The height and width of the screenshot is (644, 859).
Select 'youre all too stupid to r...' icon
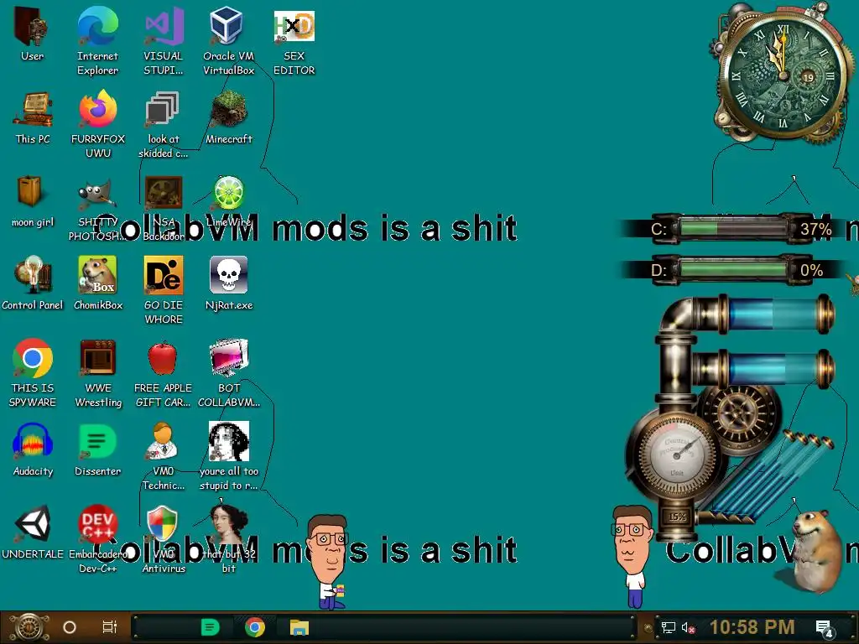click(x=229, y=456)
